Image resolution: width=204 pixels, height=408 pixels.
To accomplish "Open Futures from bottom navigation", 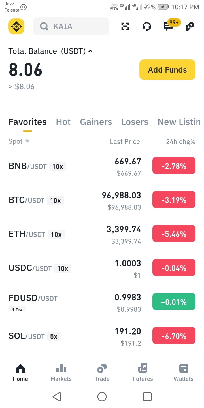I will coord(143,372).
